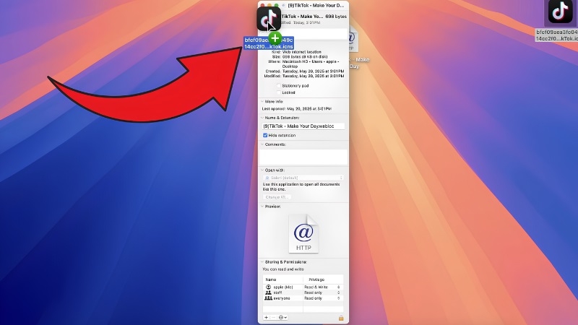Uncheck Hide extension checkbox

pos(265,135)
